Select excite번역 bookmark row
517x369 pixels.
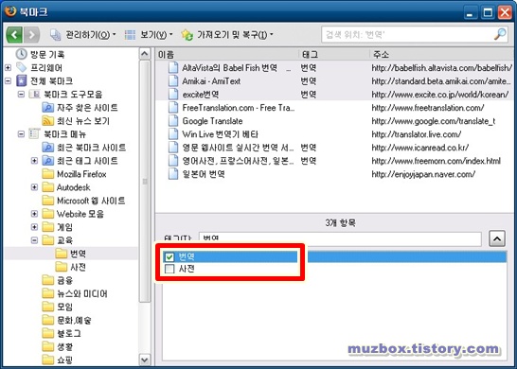click(x=334, y=95)
